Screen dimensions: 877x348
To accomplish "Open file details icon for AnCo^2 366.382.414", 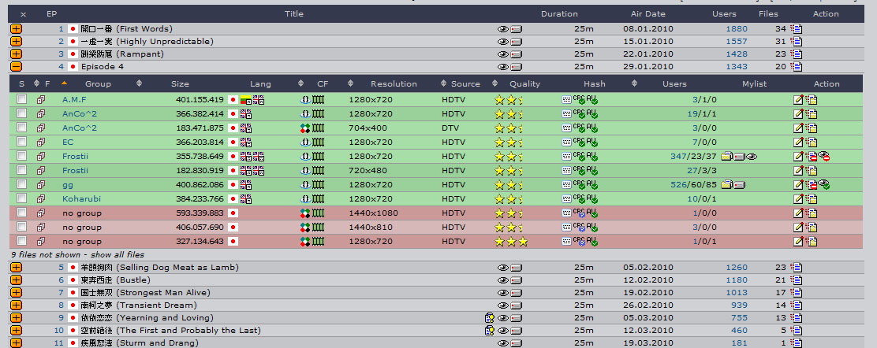I will pyautogui.click(x=41, y=114).
